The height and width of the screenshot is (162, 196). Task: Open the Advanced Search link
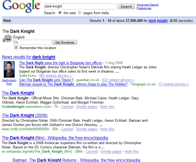[x=148, y=5]
